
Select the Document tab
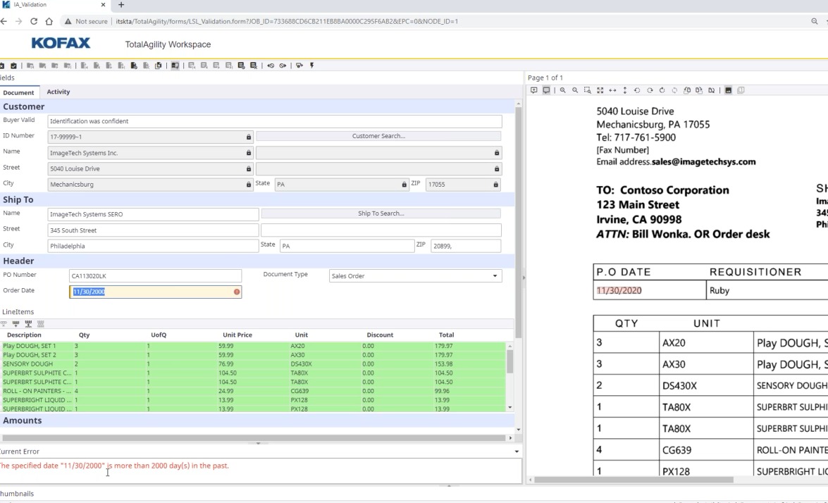pos(18,92)
